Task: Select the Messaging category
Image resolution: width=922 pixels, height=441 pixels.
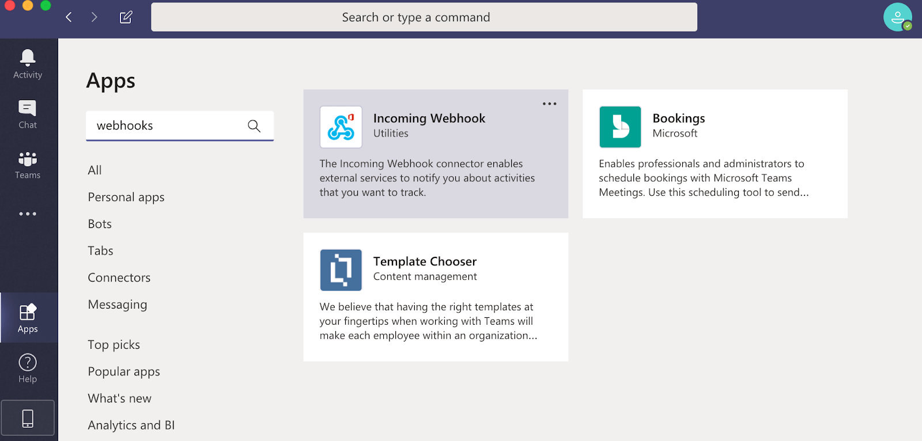Action: coord(118,305)
